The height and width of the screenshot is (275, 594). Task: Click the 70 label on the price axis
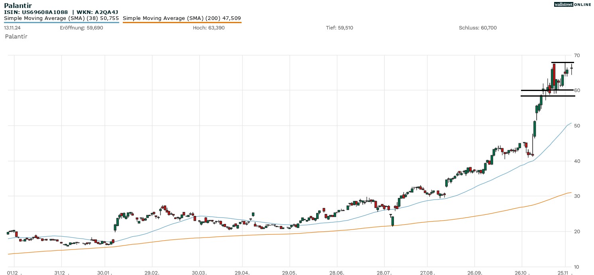click(x=576, y=55)
